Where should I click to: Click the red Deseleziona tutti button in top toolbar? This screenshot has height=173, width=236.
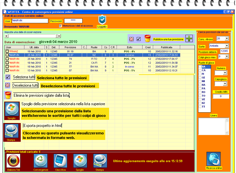click(131, 39)
